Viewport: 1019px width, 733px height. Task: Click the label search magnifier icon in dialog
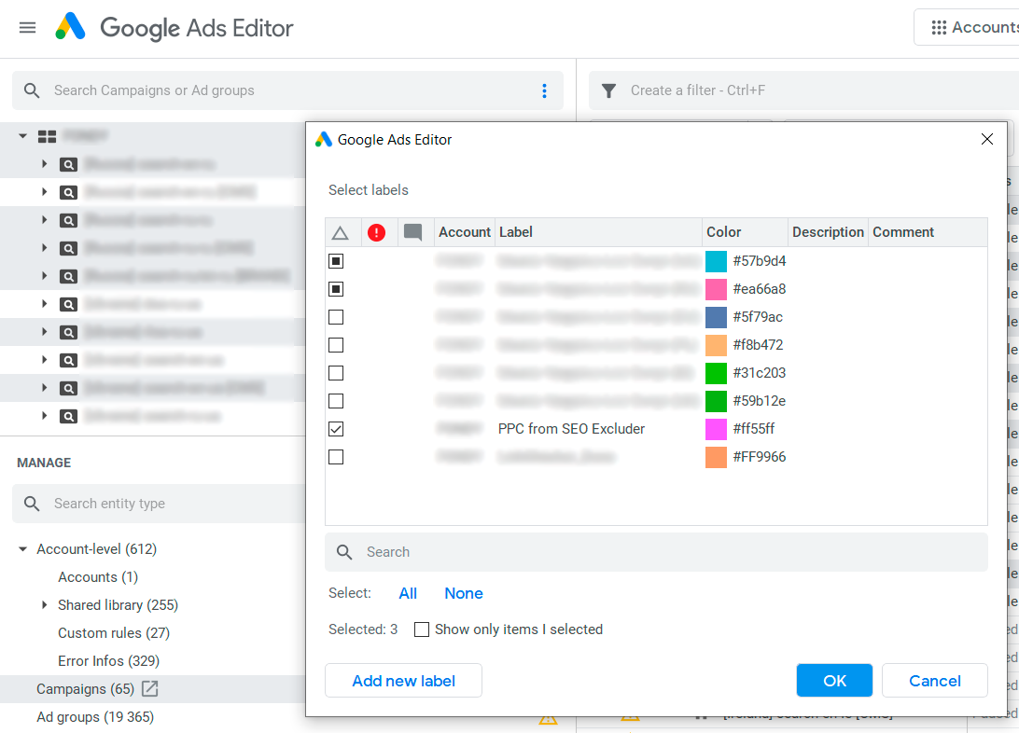(344, 552)
